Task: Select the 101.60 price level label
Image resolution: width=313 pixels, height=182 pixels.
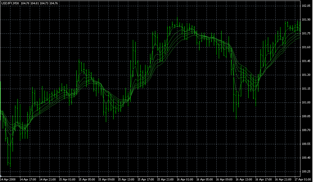Action: (x=306, y=47)
